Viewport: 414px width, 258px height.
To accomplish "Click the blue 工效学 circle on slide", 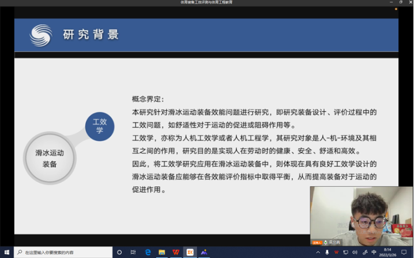I will point(100,126).
